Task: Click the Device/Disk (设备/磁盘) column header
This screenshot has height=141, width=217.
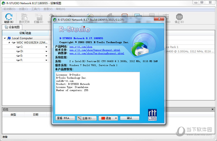Action: point(25,33)
